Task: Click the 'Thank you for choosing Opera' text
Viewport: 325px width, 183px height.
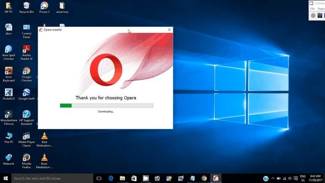Action: click(106, 98)
